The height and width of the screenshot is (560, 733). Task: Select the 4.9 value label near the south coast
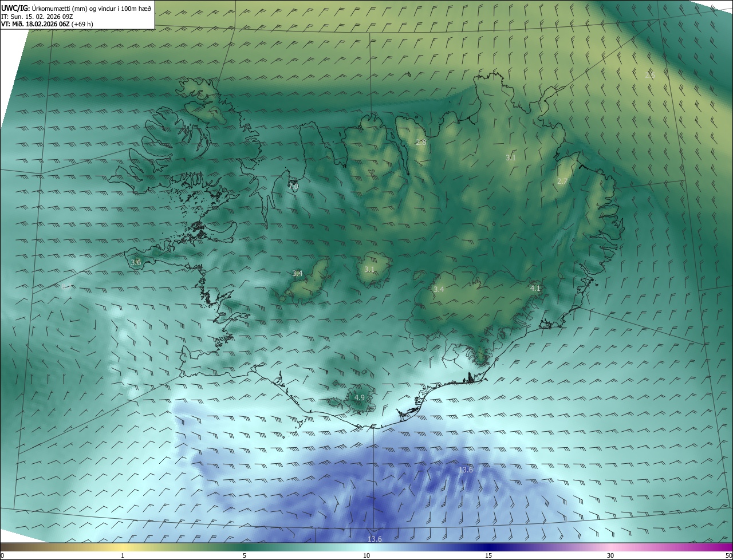point(360,397)
